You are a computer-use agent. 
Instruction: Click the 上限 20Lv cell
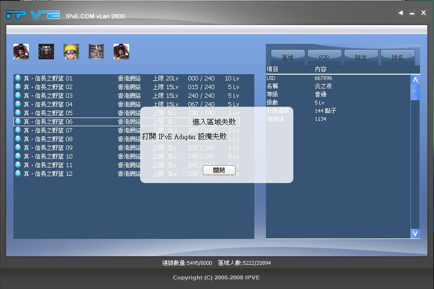166,79
